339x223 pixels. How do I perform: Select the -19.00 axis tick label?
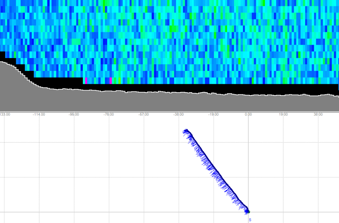[x=213, y=114]
